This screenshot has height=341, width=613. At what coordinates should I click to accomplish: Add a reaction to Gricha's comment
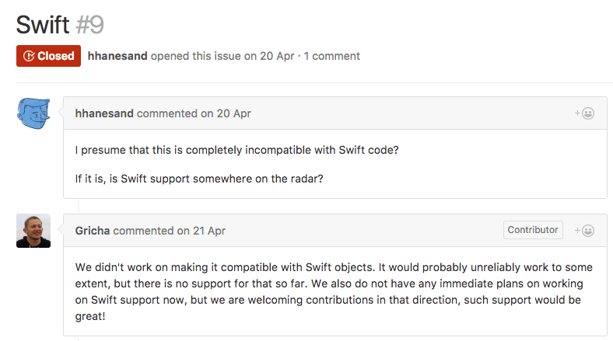[584, 231]
